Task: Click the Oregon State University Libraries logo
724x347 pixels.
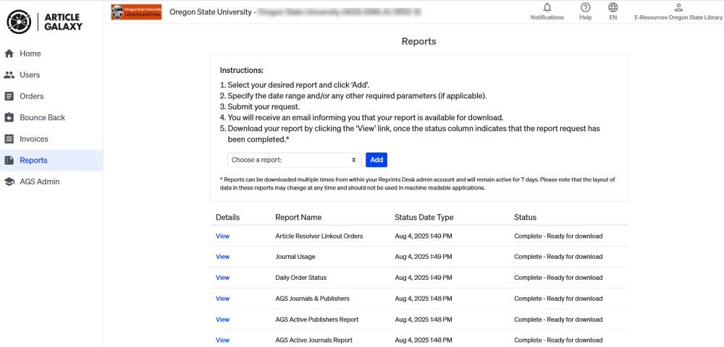Action: 136,12
